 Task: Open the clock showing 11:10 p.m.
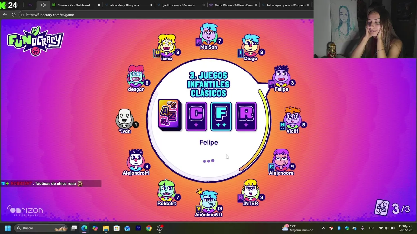click(405, 228)
